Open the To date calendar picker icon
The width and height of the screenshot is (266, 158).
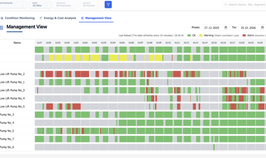pyautogui.click(x=262, y=28)
